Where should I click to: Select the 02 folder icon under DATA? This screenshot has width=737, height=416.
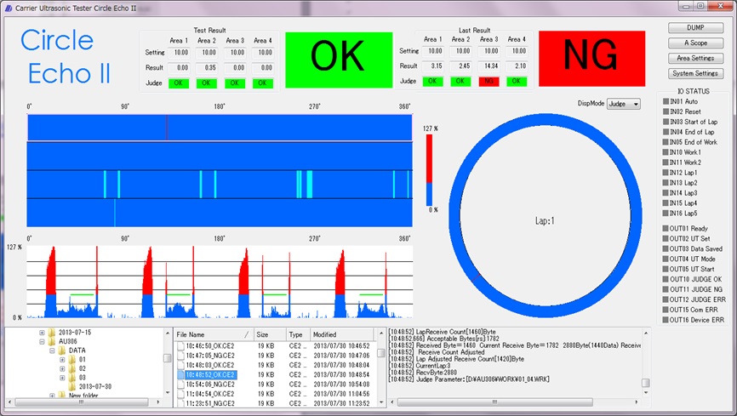72,368
